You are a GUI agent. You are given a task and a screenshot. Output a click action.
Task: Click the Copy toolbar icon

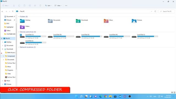pyautogui.click(x=19, y=5)
